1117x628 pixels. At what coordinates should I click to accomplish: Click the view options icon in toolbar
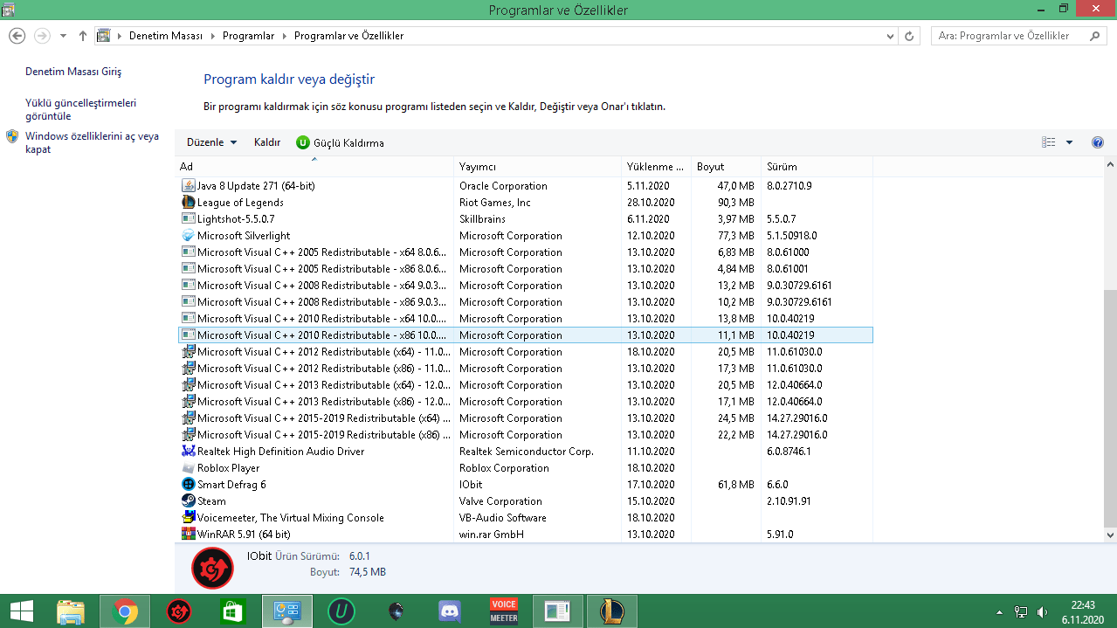(x=1049, y=142)
